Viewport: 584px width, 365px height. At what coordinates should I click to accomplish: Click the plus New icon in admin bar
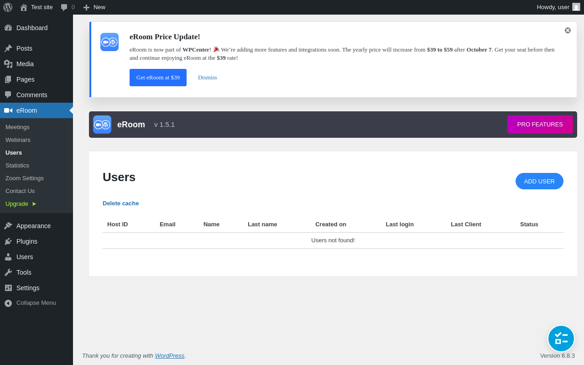pyautogui.click(x=86, y=7)
